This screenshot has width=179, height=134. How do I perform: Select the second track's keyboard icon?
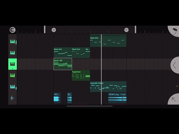13,53
